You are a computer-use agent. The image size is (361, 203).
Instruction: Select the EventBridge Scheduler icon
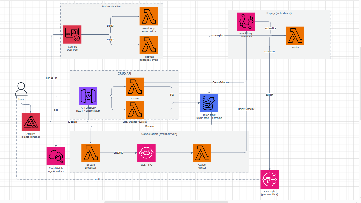(246, 22)
